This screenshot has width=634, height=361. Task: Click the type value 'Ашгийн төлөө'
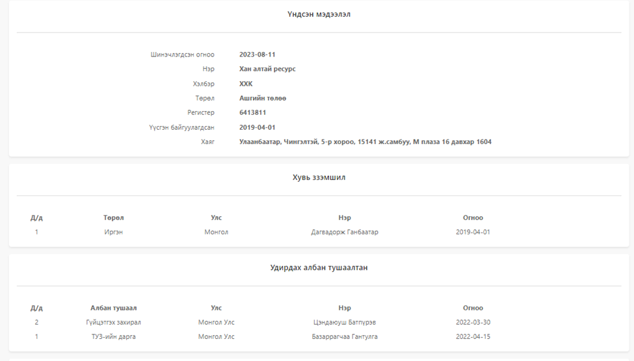263,98
